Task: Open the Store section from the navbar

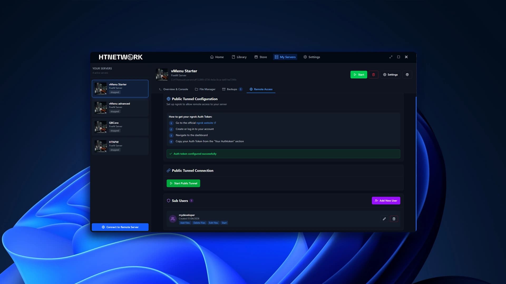Action: point(260,57)
